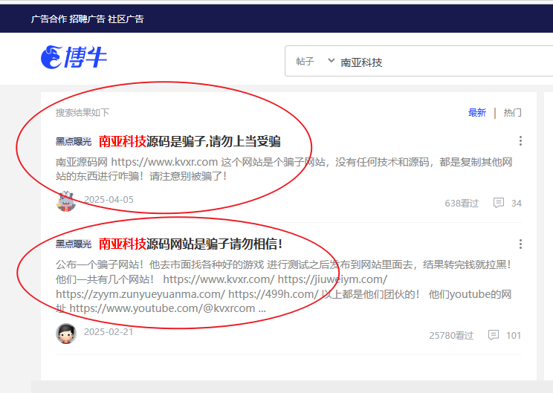The image size is (553, 393).
Task: Open the 广告合作 link
Action: pyautogui.click(x=48, y=19)
